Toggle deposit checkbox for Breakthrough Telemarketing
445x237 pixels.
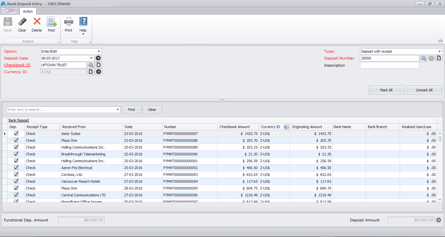[x=16, y=154]
